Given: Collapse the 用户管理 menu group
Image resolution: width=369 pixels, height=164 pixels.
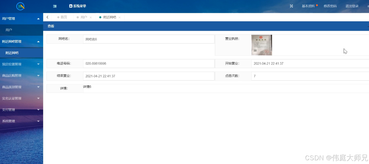Looking at the screenshot, I should click(22, 19).
